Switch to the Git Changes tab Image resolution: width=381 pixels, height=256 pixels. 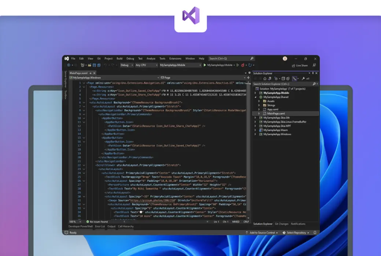pyautogui.click(x=282, y=224)
